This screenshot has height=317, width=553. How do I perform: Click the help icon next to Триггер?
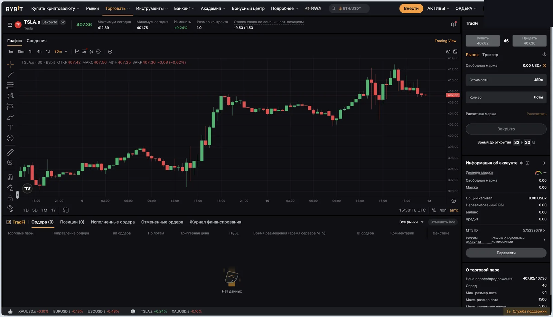544,55
